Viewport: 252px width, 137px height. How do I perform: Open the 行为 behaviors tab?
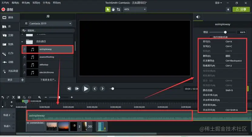point(10,53)
